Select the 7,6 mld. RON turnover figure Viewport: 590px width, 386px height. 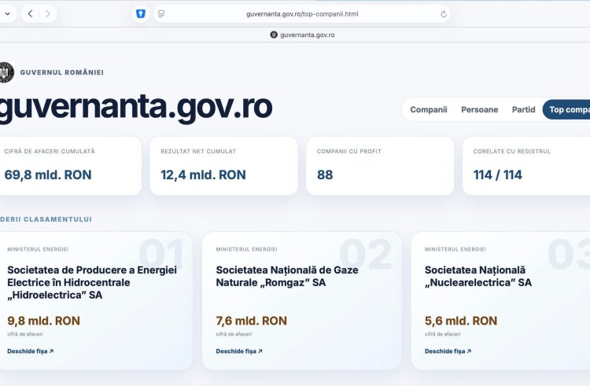tap(252, 321)
